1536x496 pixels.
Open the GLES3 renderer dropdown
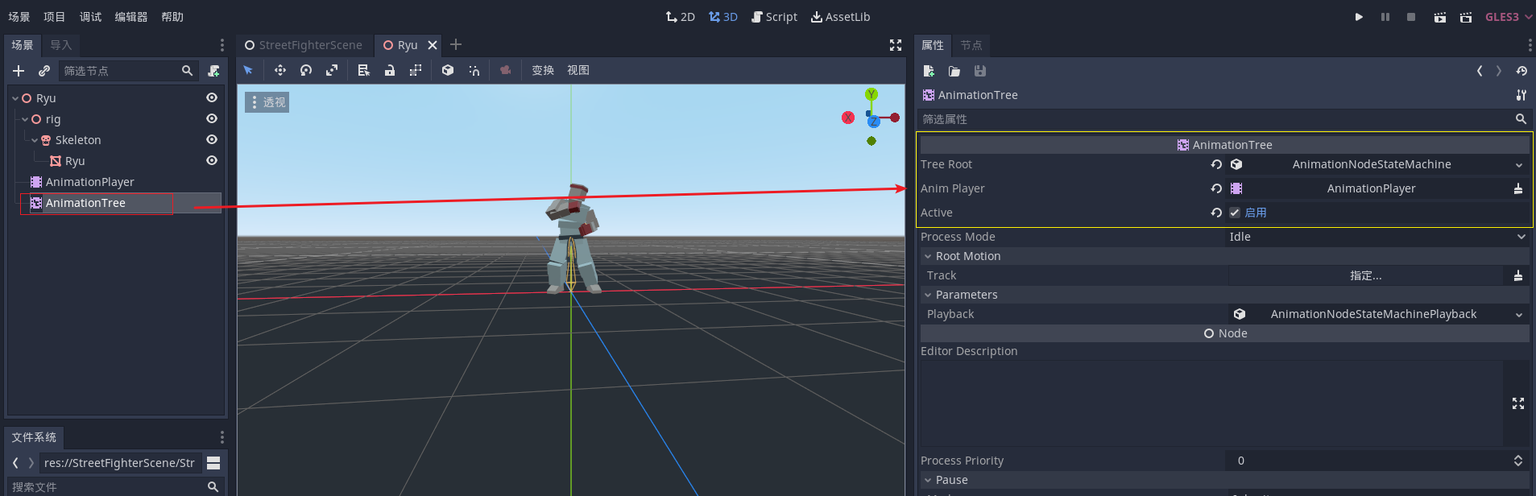[1508, 17]
